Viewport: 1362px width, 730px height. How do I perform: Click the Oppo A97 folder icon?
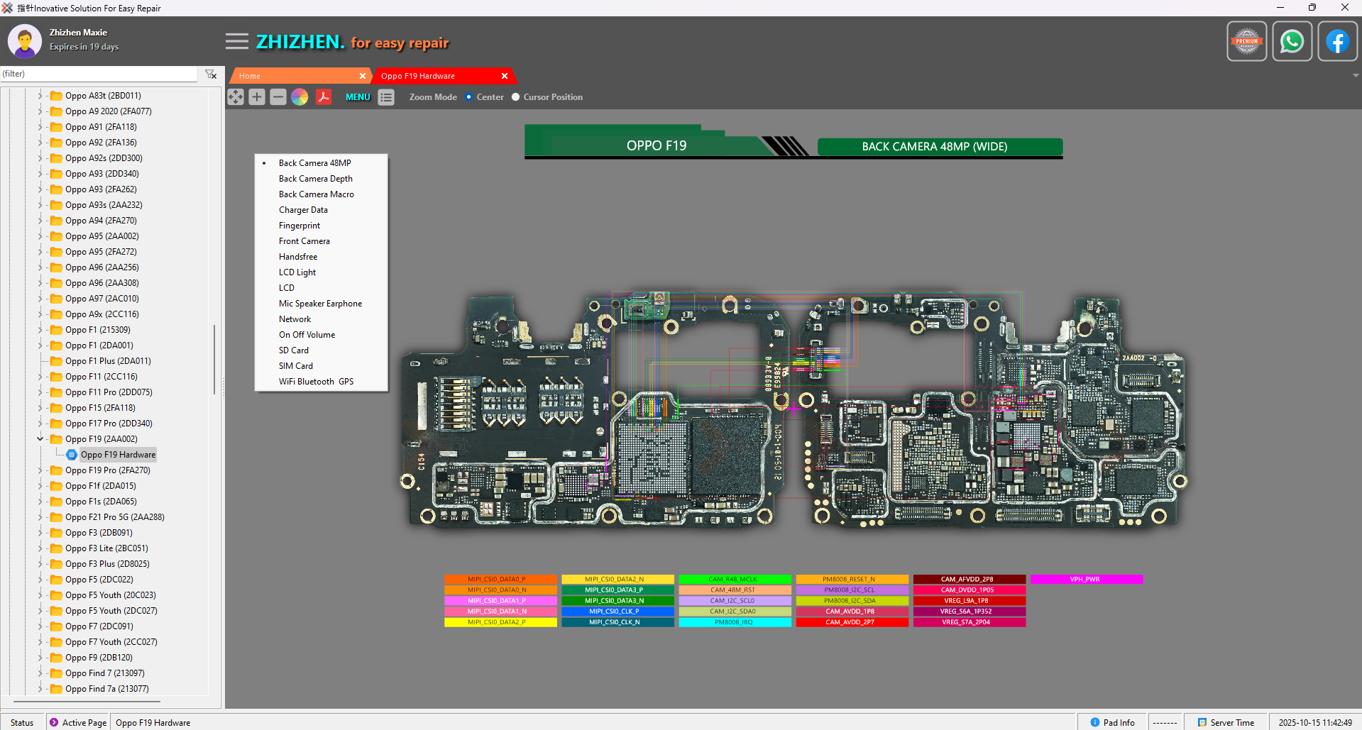click(x=56, y=299)
